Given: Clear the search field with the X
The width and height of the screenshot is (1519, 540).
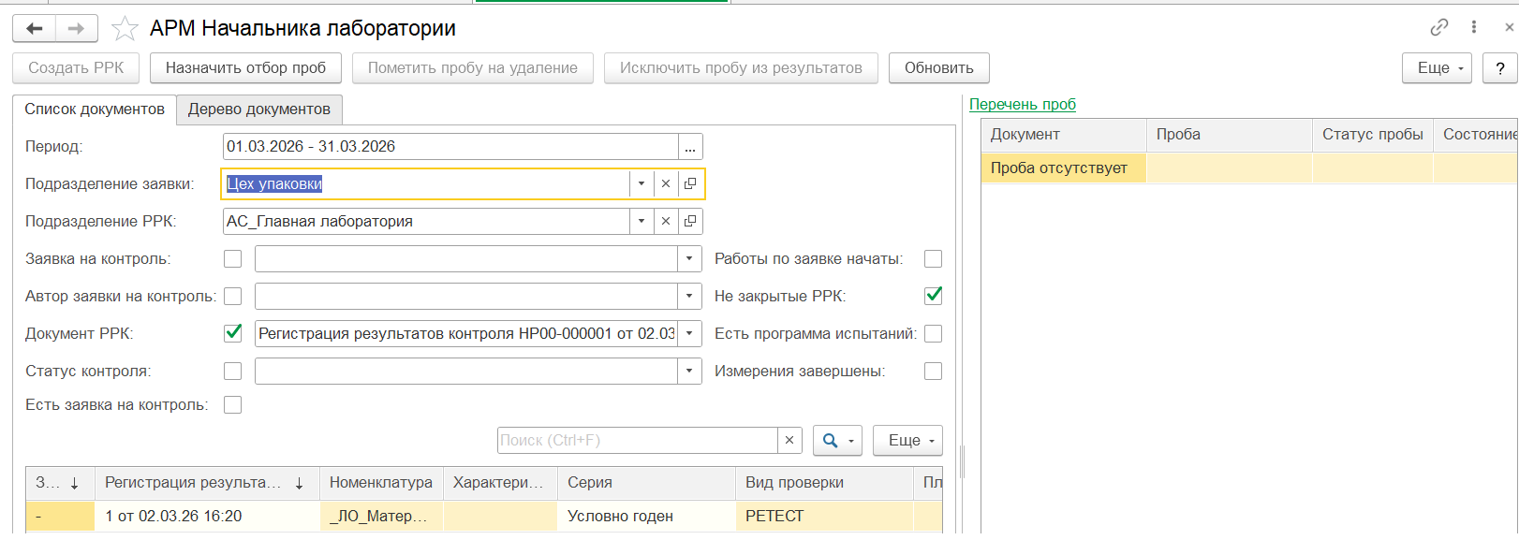Looking at the screenshot, I should [x=789, y=440].
